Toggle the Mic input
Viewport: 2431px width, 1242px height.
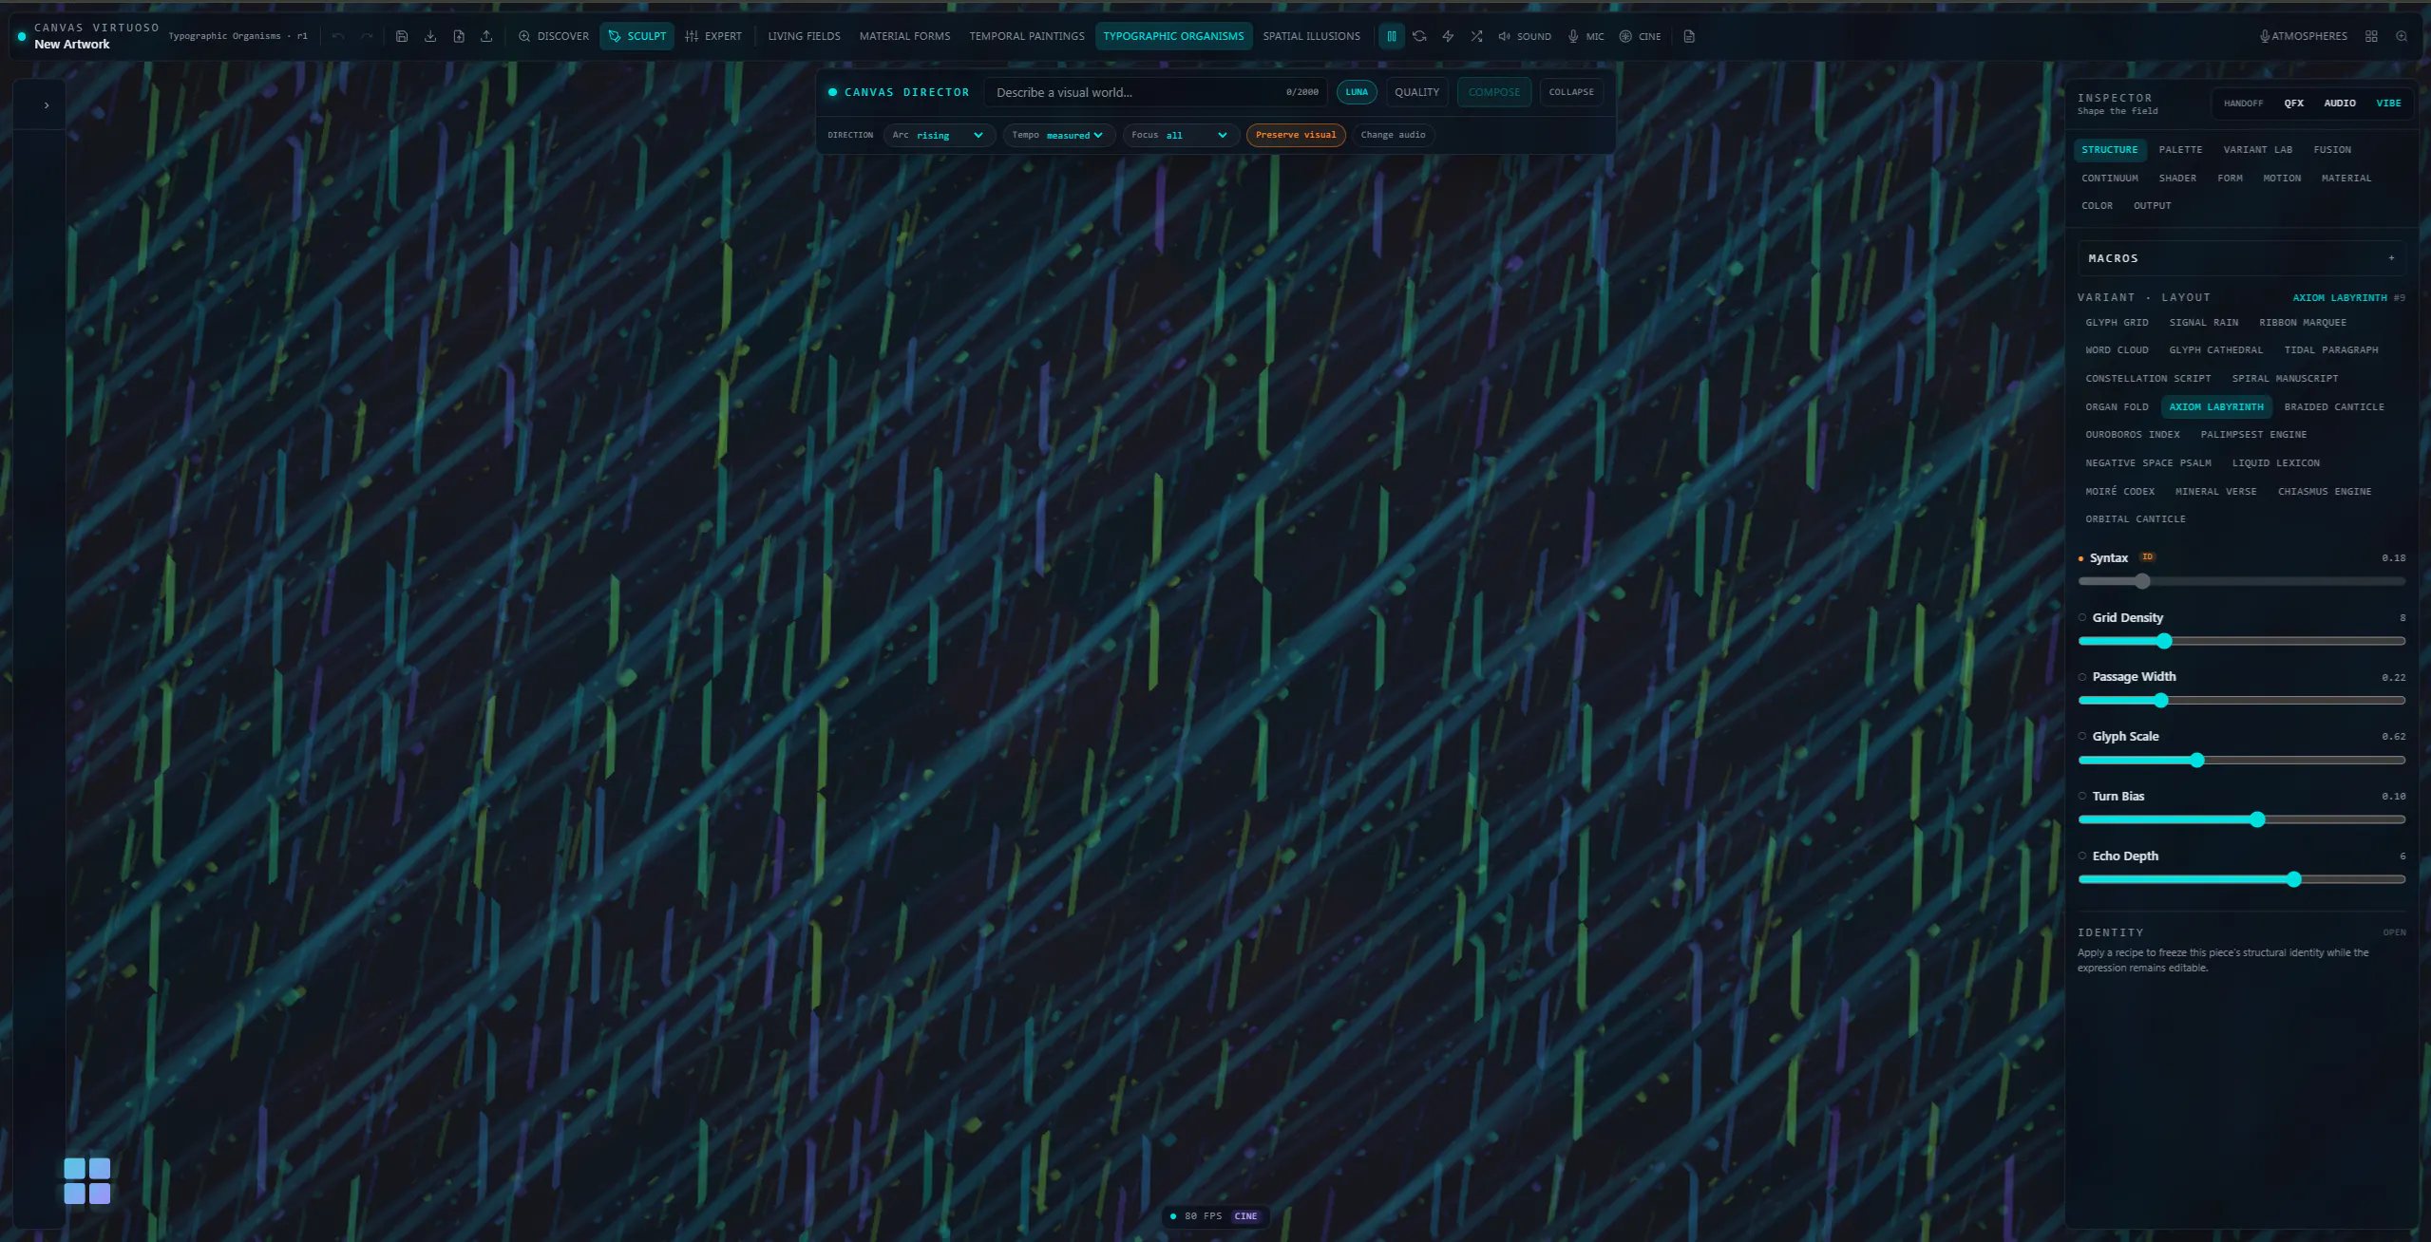pos(1586,36)
